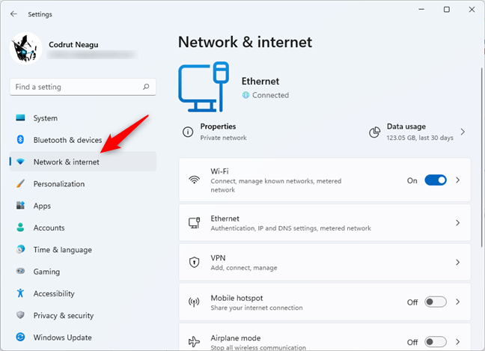Click the Accounts person icon

point(20,228)
